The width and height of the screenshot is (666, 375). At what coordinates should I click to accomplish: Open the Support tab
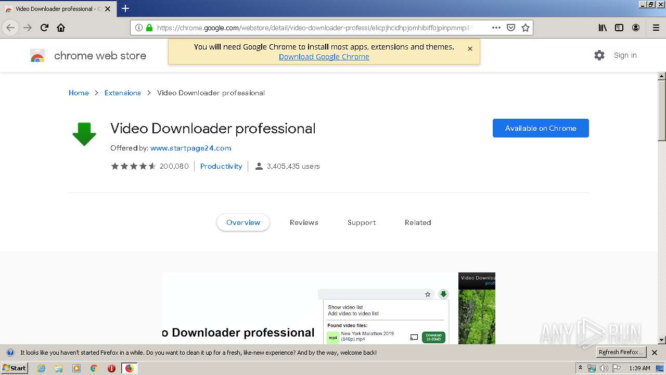pos(362,222)
